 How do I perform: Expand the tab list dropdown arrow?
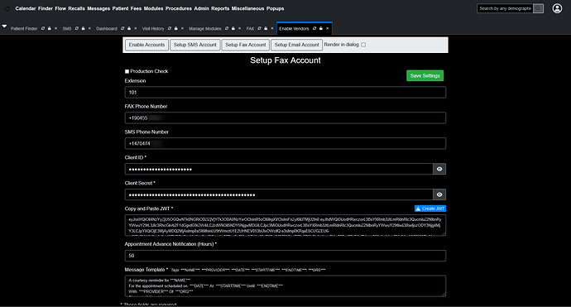pos(4,26)
